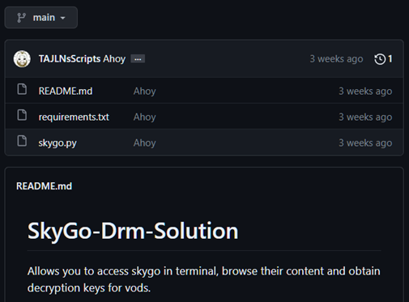Click 3 weeks ago for skygo.py
This screenshot has width=409, height=302.
[365, 143]
